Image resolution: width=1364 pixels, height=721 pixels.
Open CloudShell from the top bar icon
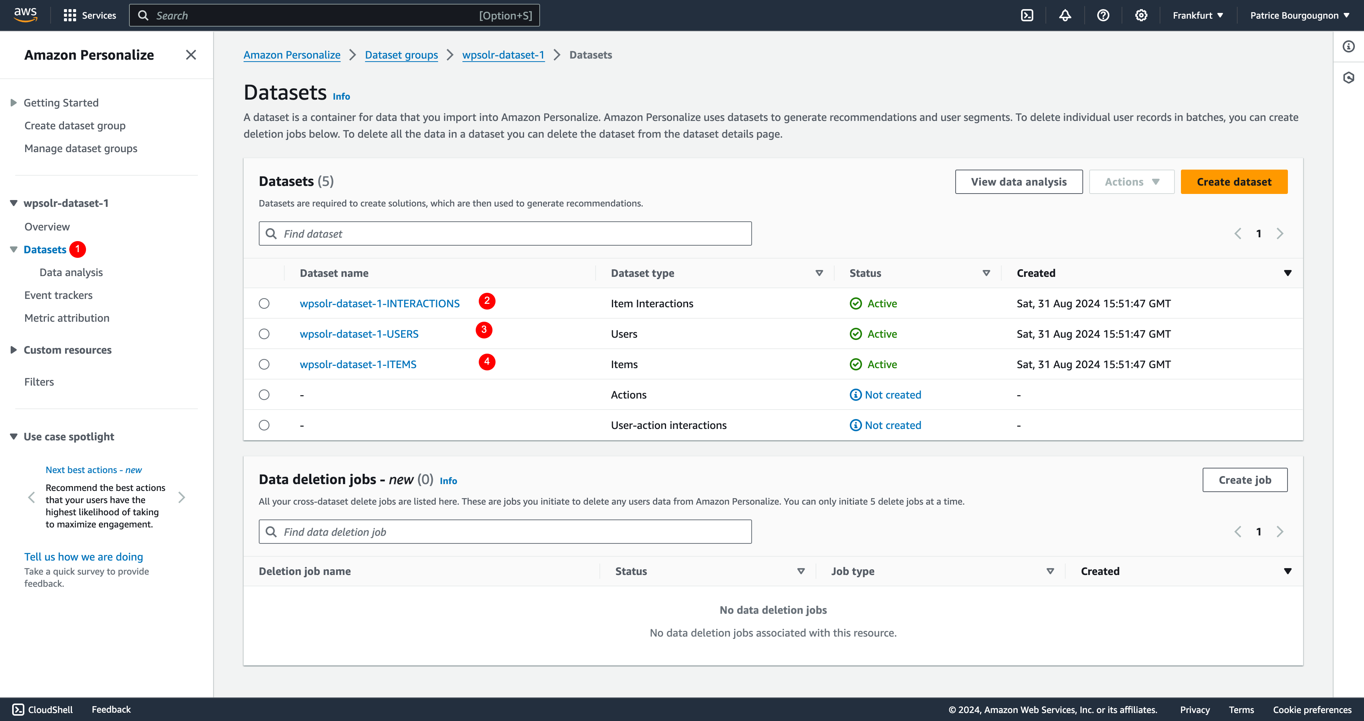(1027, 15)
